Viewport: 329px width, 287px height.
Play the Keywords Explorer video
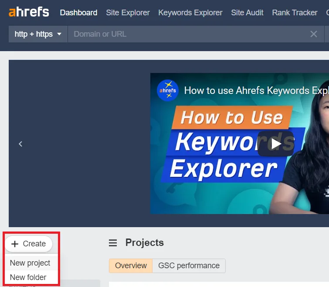276,144
